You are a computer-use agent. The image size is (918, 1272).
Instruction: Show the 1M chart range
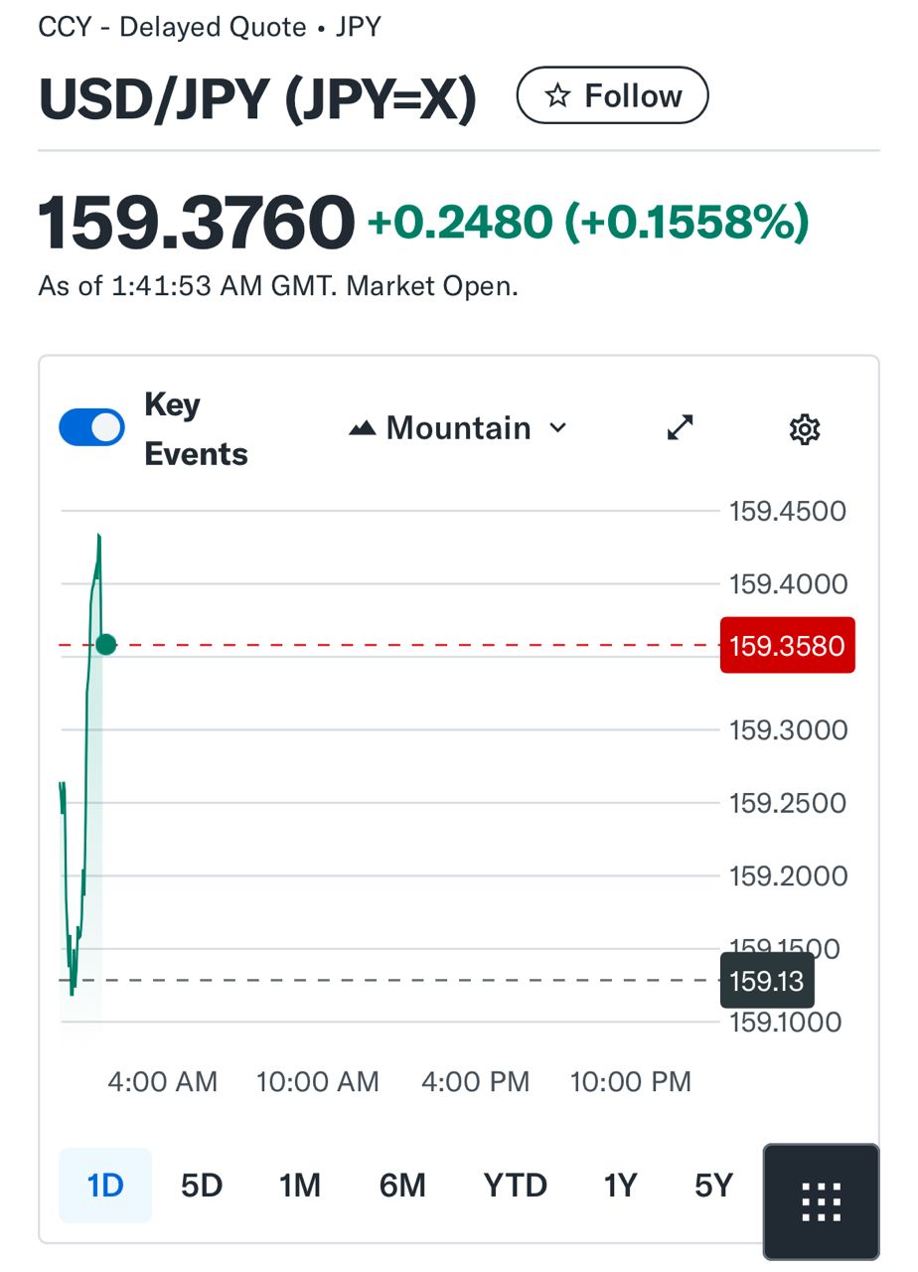(299, 1186)
